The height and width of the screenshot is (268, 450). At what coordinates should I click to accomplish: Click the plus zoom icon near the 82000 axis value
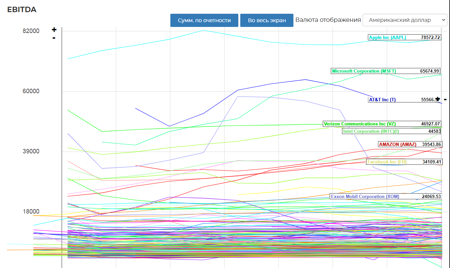tap(54, 30)
